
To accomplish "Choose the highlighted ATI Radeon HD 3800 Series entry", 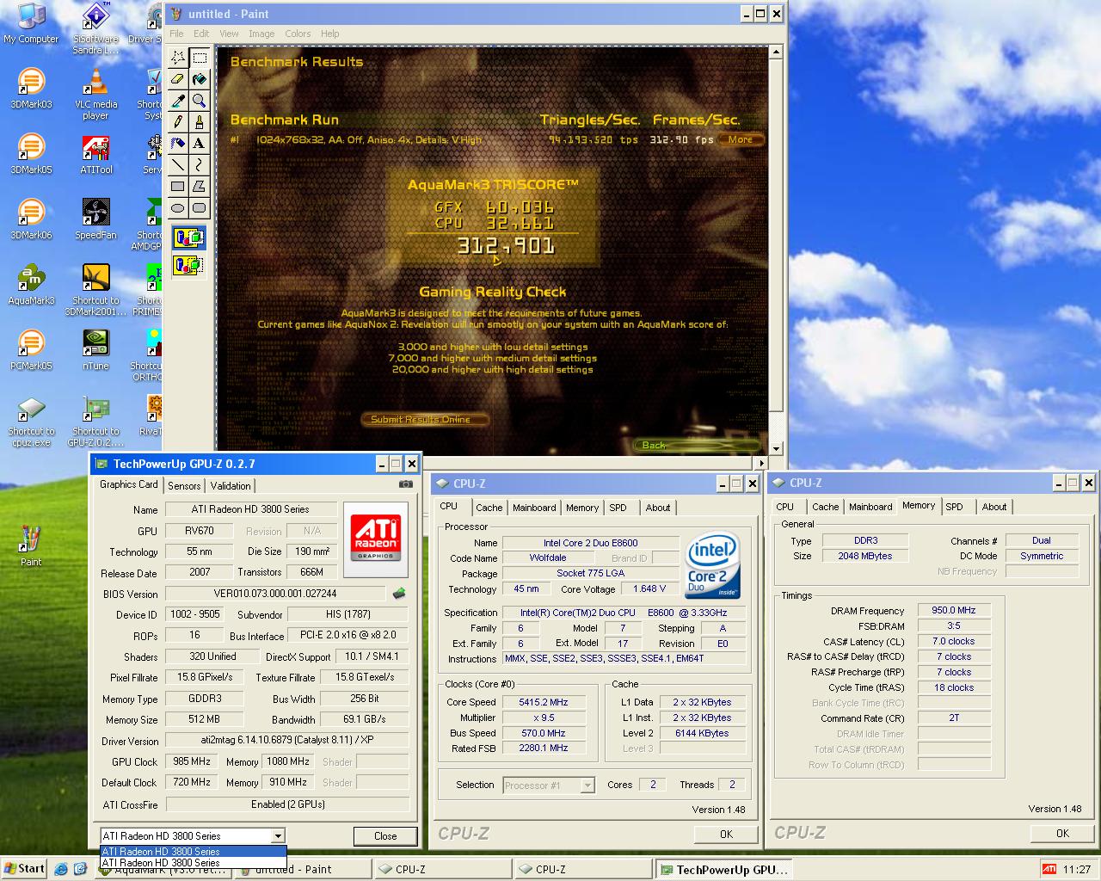I will click(194, 852).
